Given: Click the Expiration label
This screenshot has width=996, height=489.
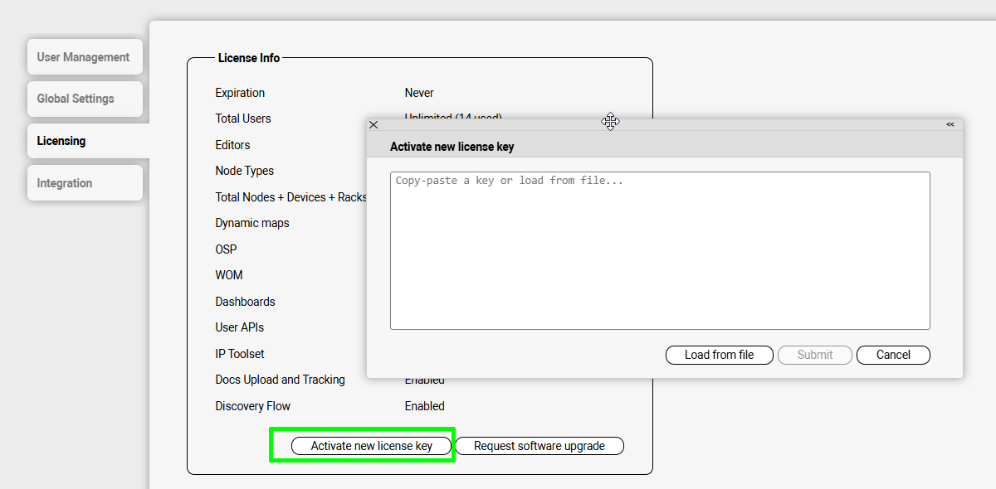Looking at the screenshot, I should (240, 93).
